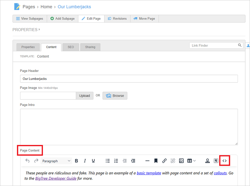
Task: Toggle show blocks paragraph marks icon
Action: (x=216, y=161)
